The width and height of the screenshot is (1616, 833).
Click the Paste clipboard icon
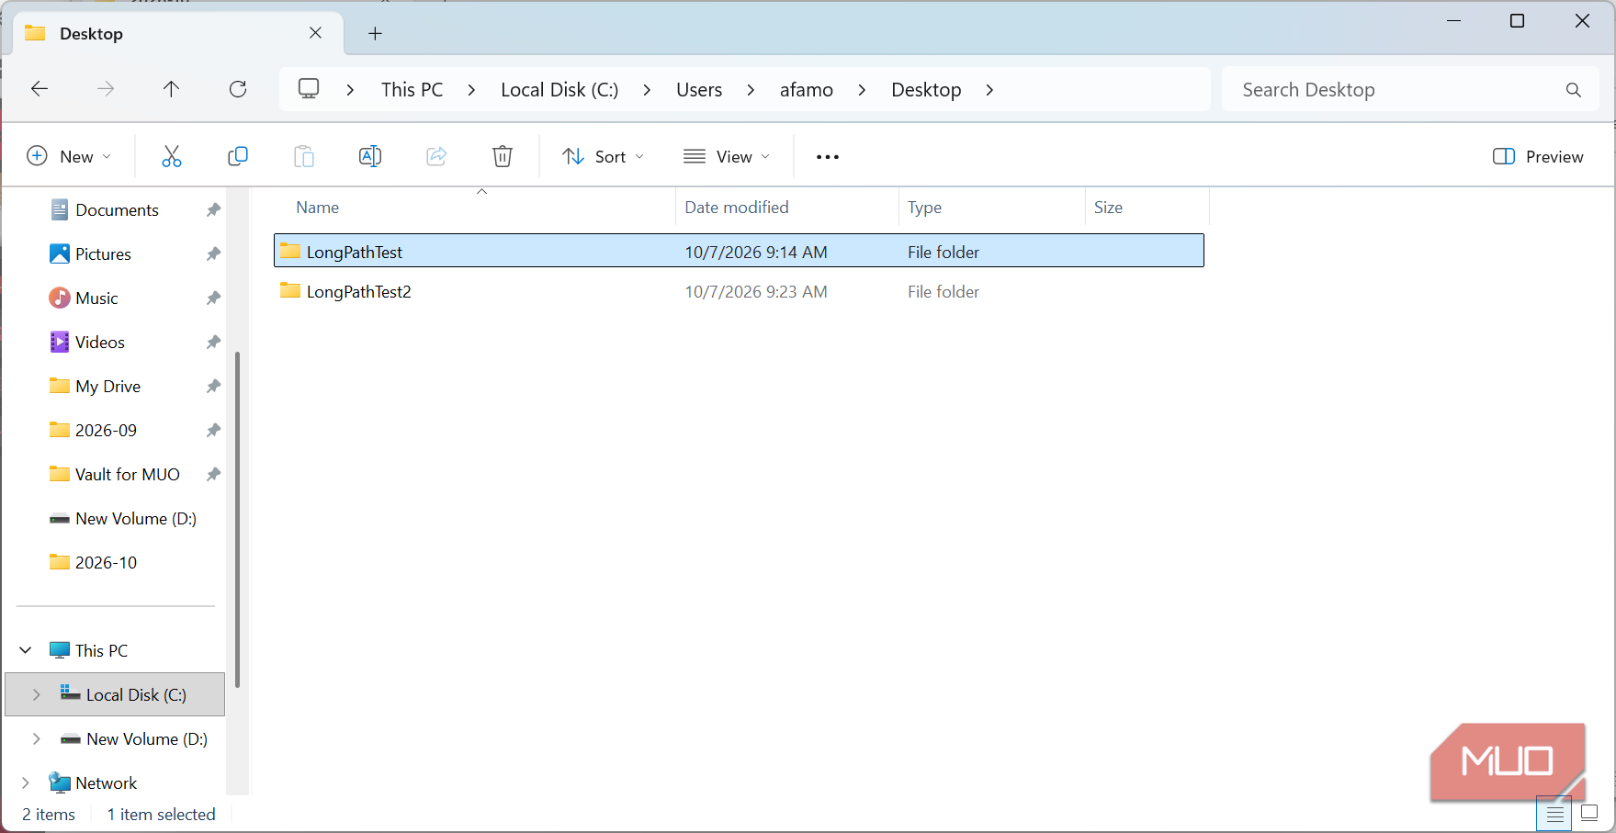pos(304,156)
